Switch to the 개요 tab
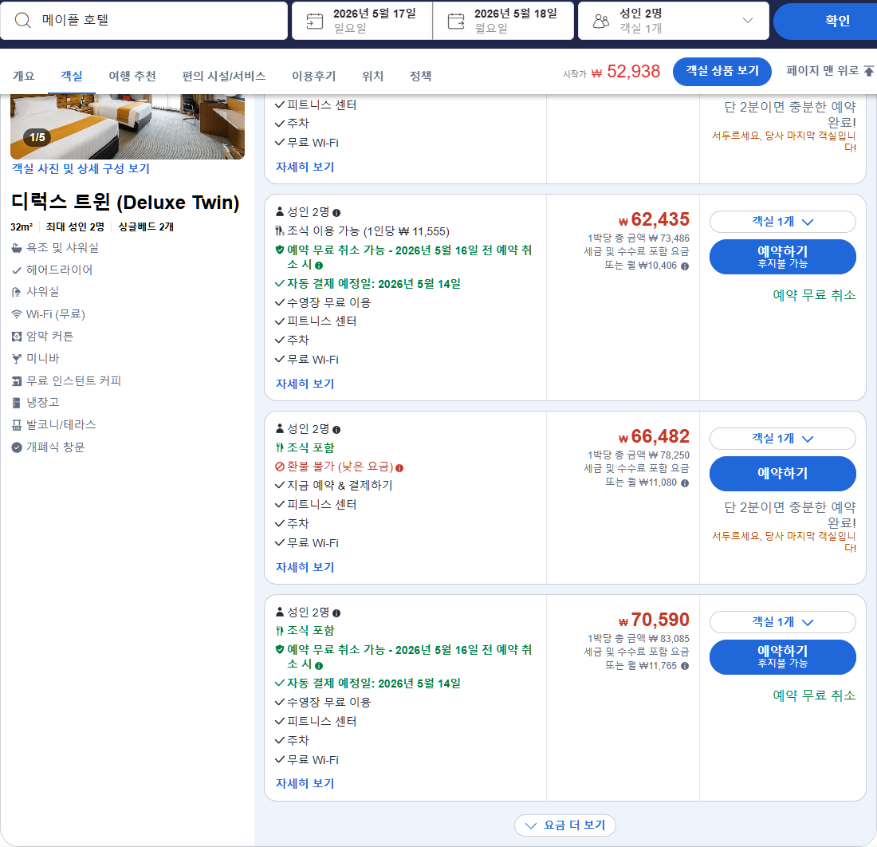 23,76
